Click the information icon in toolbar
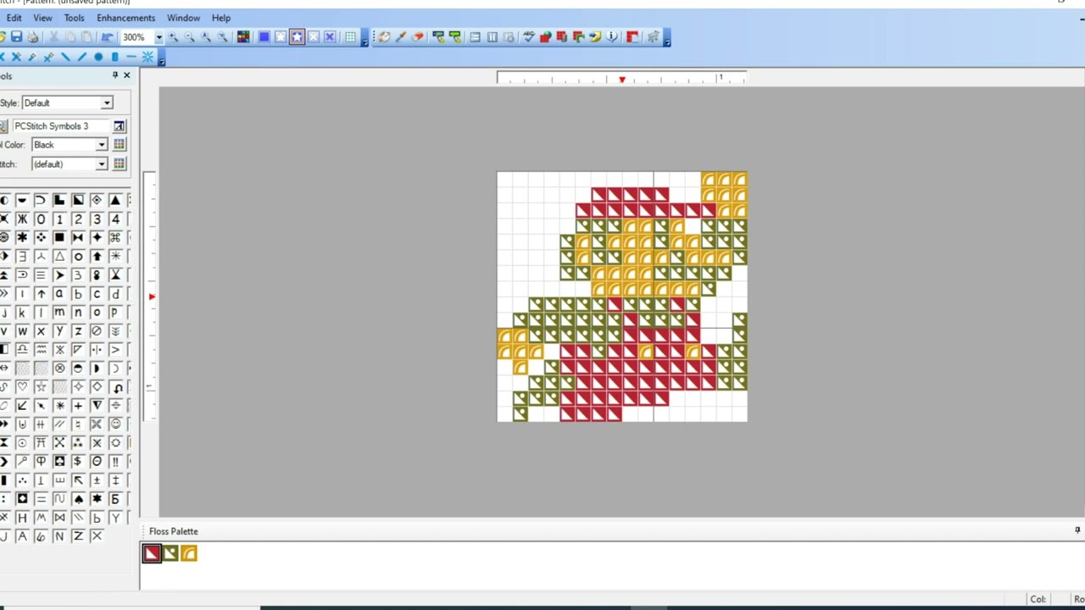This screenshot has height=610, width=1085. 612,37
